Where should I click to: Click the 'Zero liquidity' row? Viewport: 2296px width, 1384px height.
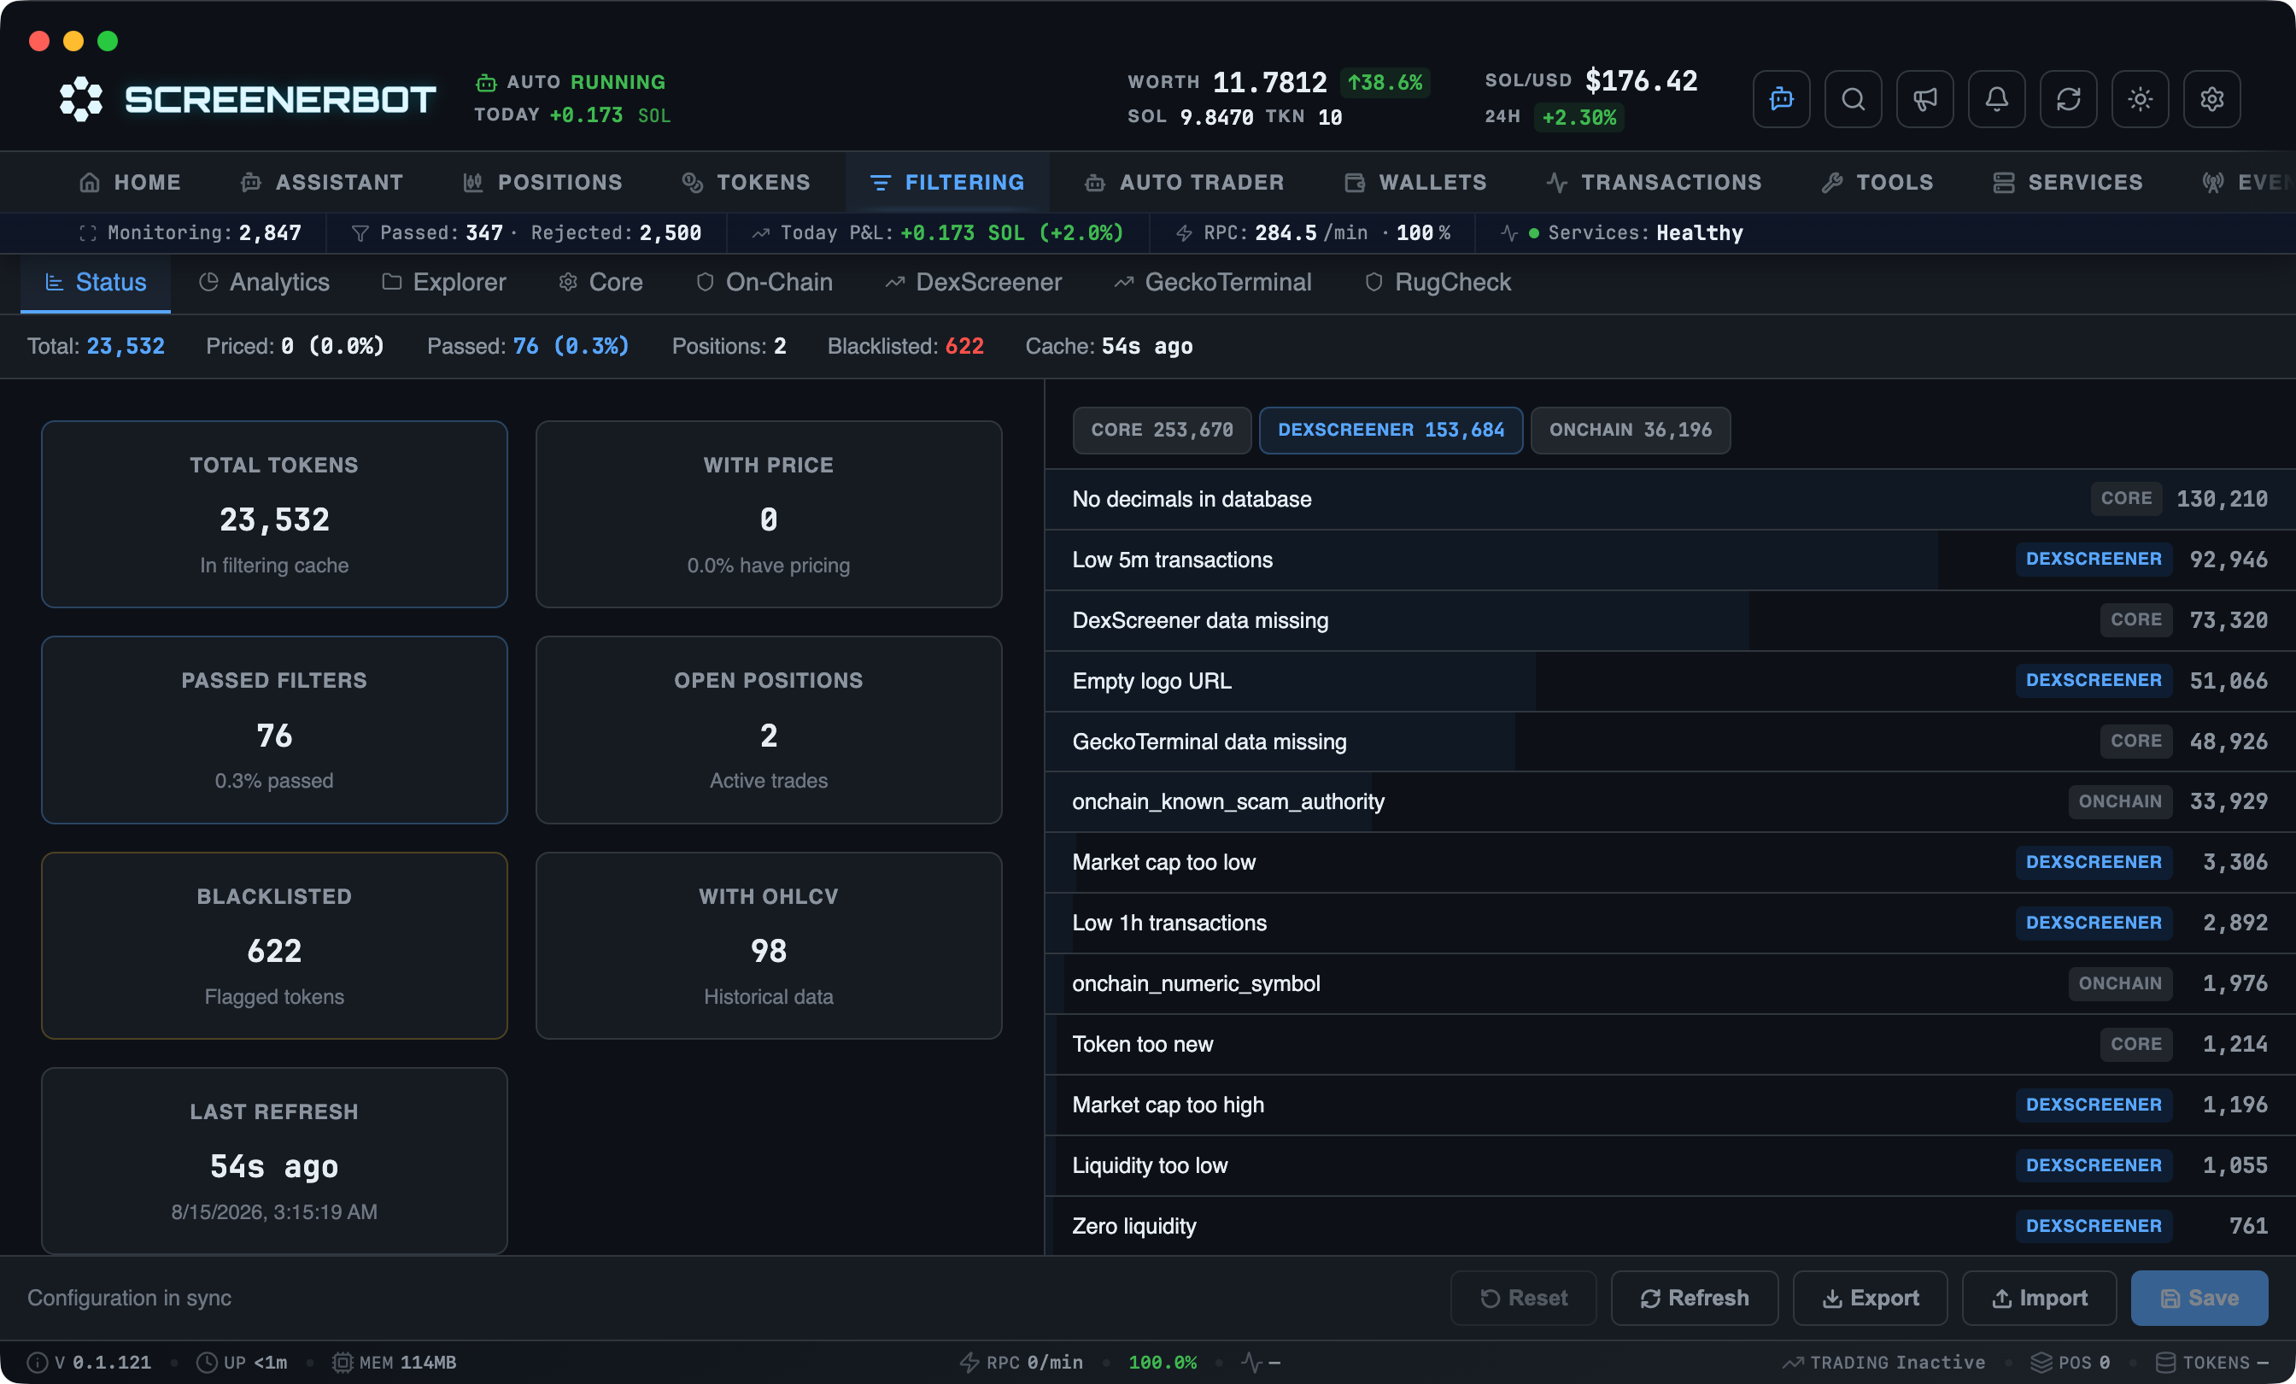point(1670,1226)
